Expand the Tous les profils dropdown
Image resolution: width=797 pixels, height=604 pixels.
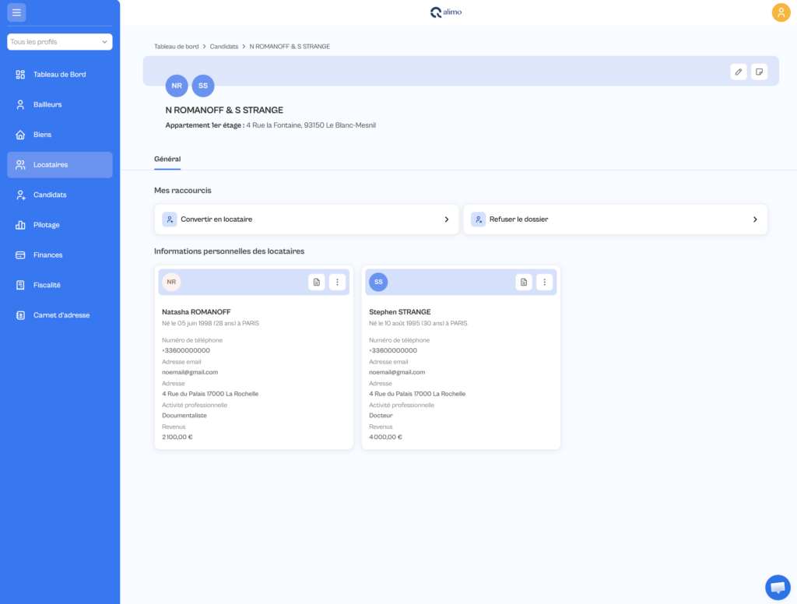(60, 42)
